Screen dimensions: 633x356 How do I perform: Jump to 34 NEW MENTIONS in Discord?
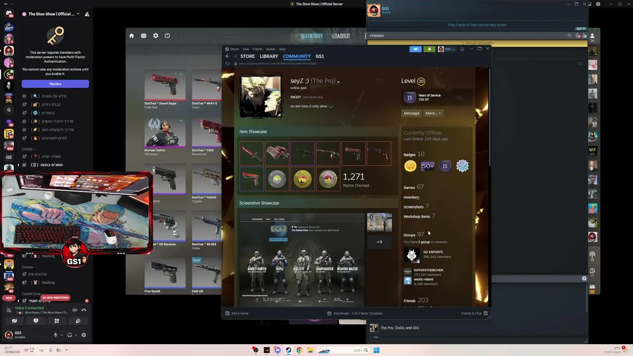tap(55, 298)
